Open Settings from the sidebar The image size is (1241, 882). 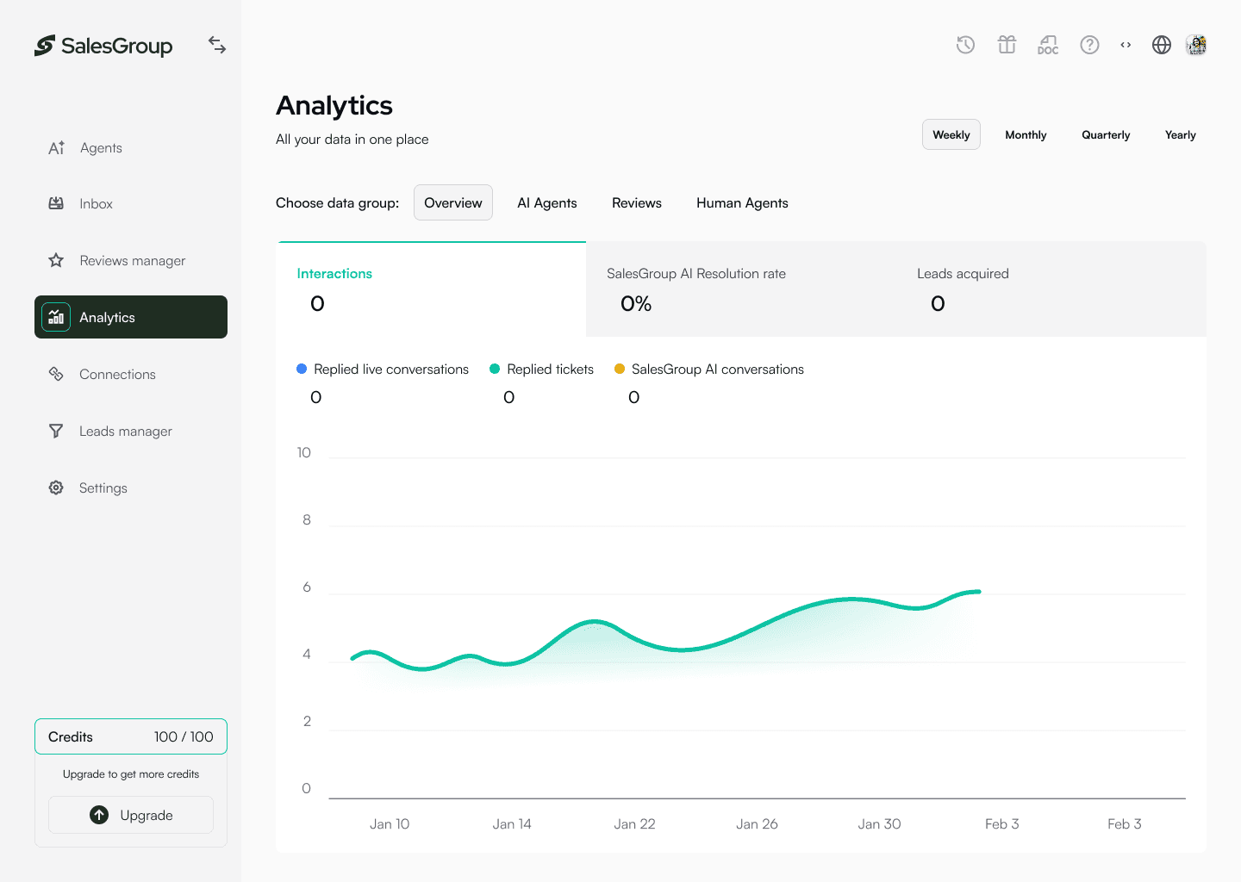click(131, 488)
